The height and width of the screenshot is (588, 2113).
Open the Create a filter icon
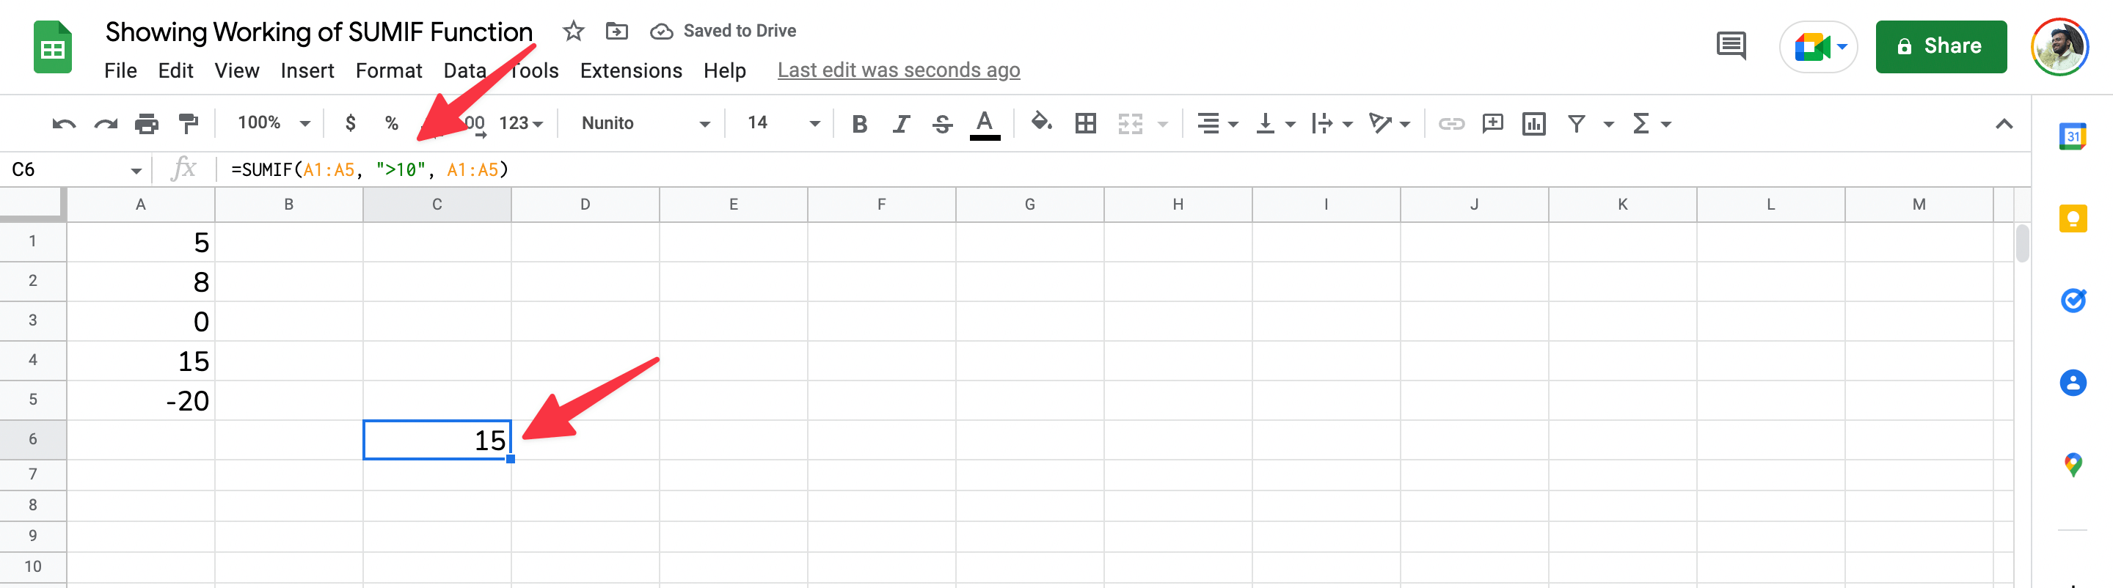pos(1577,123)
